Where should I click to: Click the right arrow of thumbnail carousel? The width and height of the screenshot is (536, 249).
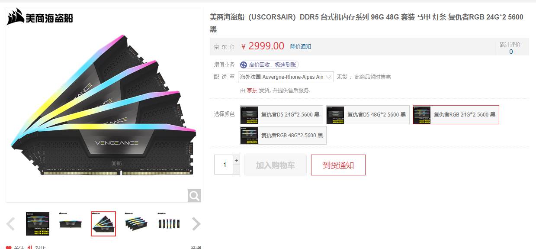pos(196,224)
